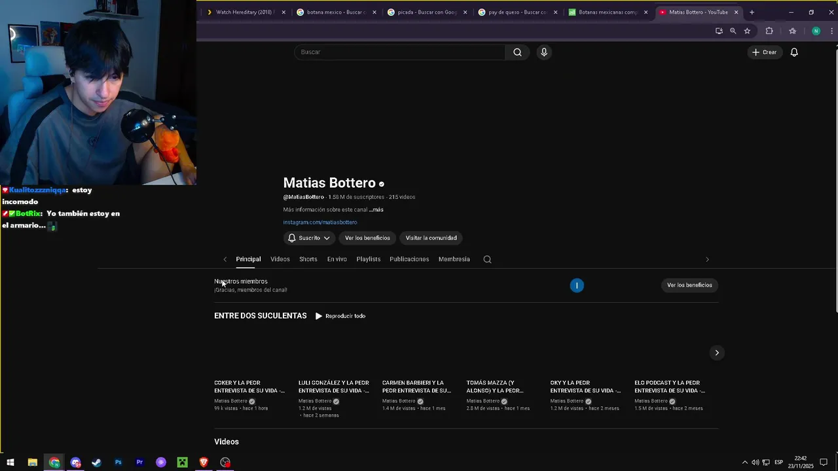Viewport: 838px width, 471px height.
Task: Open the Playlists tab
Action: coord(369,259)
